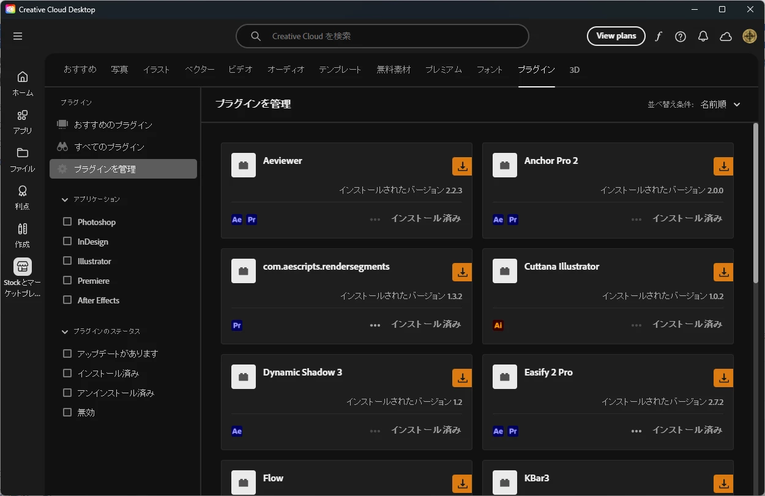The image size is (765, 496).
Task: Check 無効 status filter
Action: tap(68, 412)
